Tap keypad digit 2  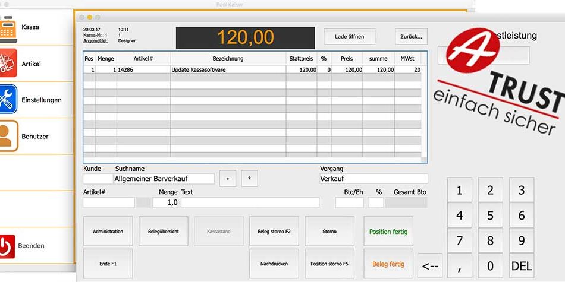point(491,190)
